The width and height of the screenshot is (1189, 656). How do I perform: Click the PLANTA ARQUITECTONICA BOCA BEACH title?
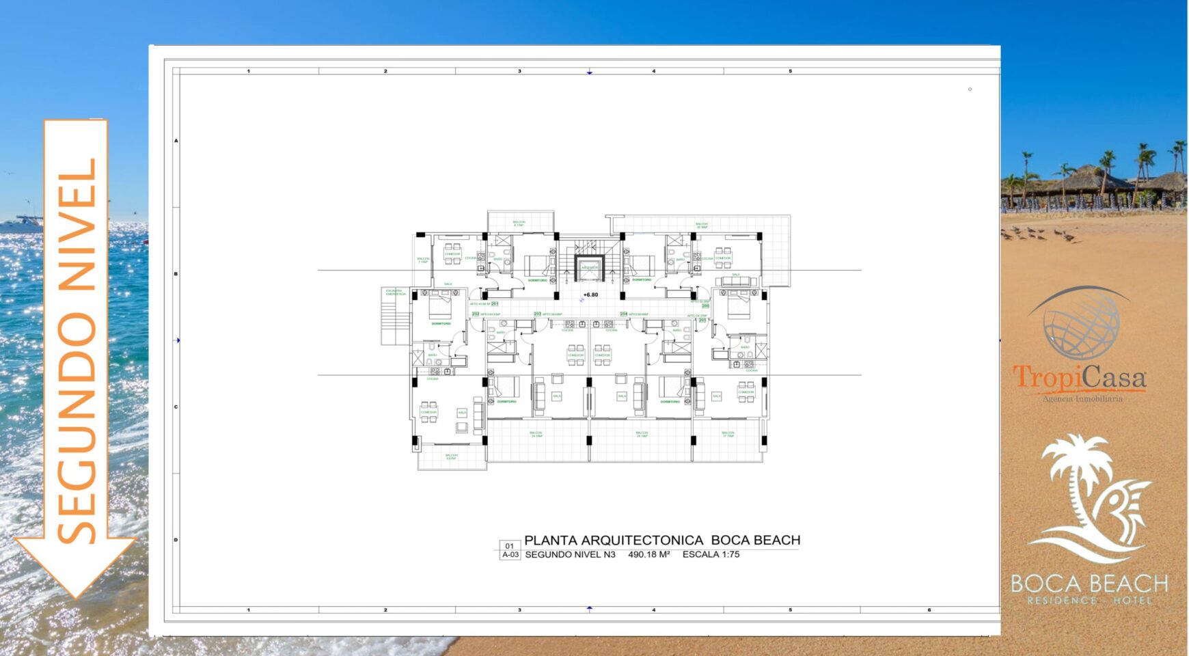pos(661,540)
